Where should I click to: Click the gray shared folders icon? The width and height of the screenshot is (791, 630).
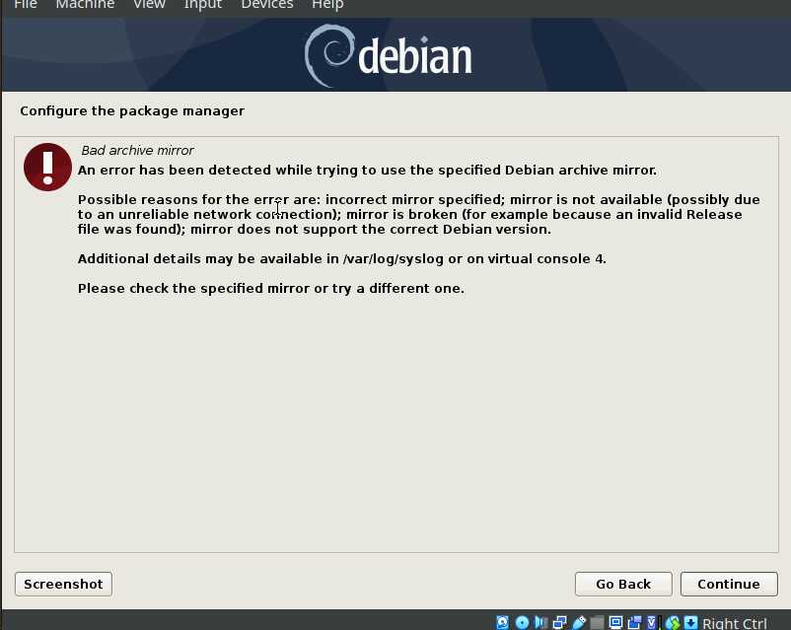(598, 622)
